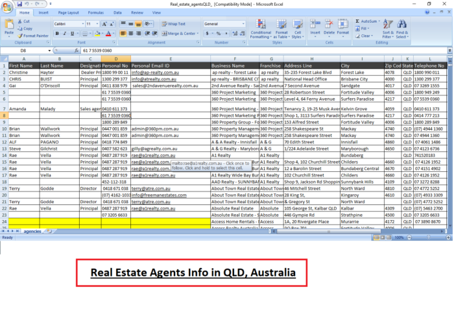Switch to the Insert tab

43,12
